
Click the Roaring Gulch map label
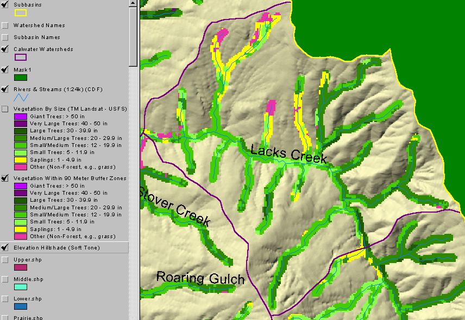coord(200,278)
